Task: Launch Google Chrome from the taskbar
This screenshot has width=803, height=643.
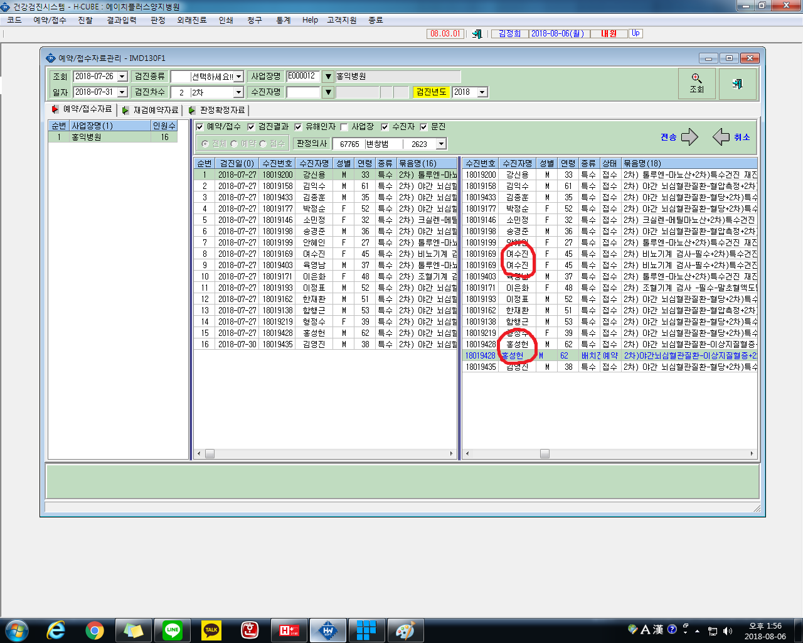Action: point(95,630)
